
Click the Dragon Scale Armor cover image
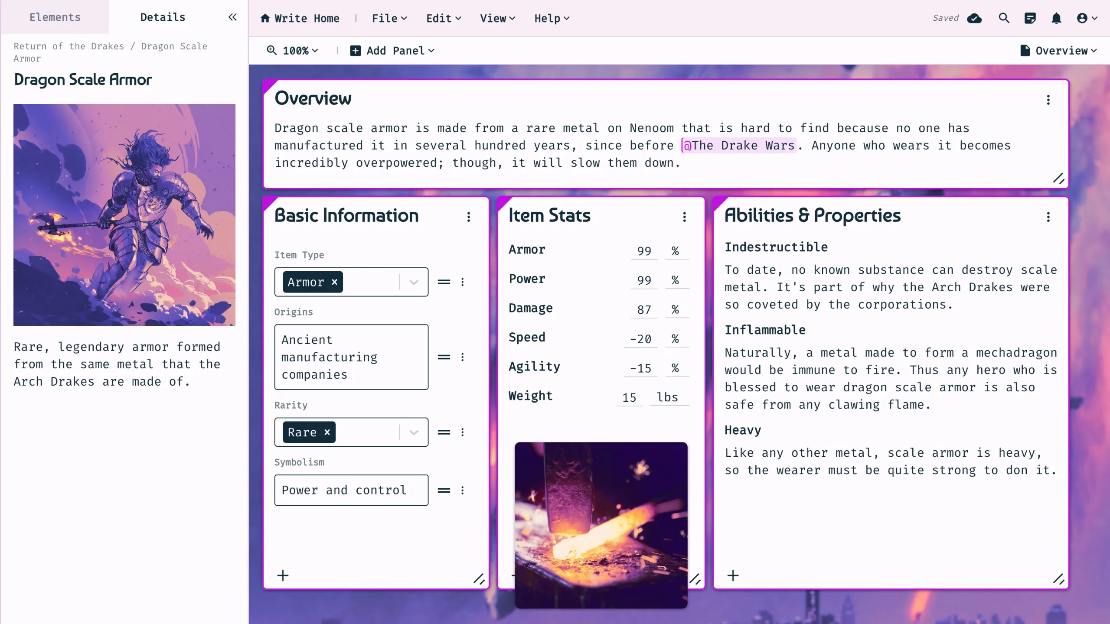(x=124, y=214)
